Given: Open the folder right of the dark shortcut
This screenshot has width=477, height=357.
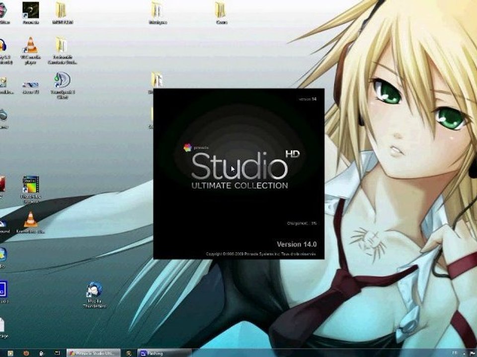Looking at the screenshot, I should tap(62, 13).
